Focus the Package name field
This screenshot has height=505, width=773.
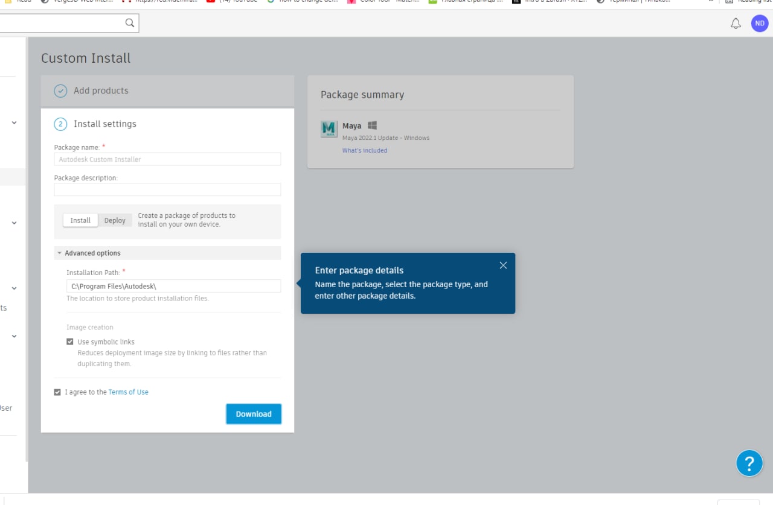pos(167,159)
